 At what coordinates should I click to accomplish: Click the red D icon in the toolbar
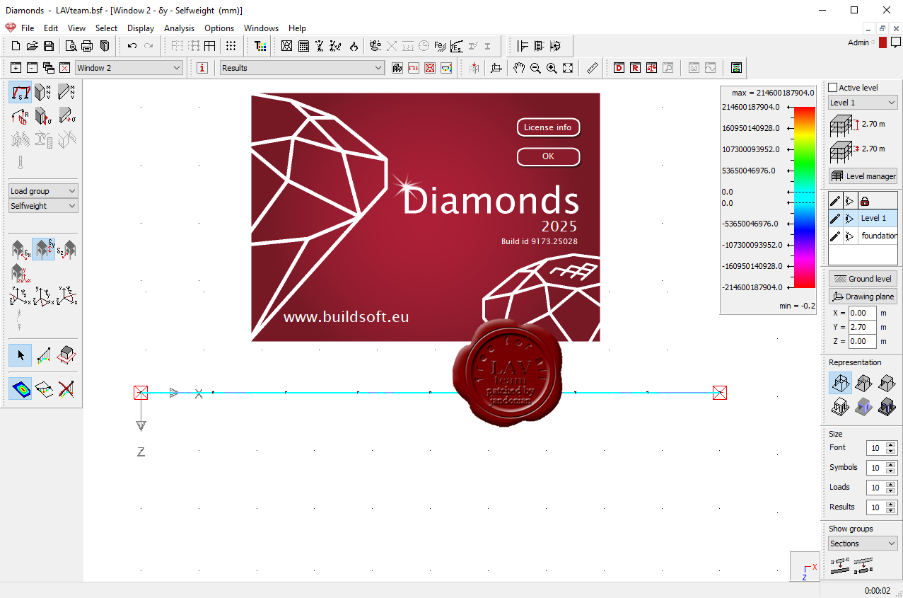click(619, 68)
